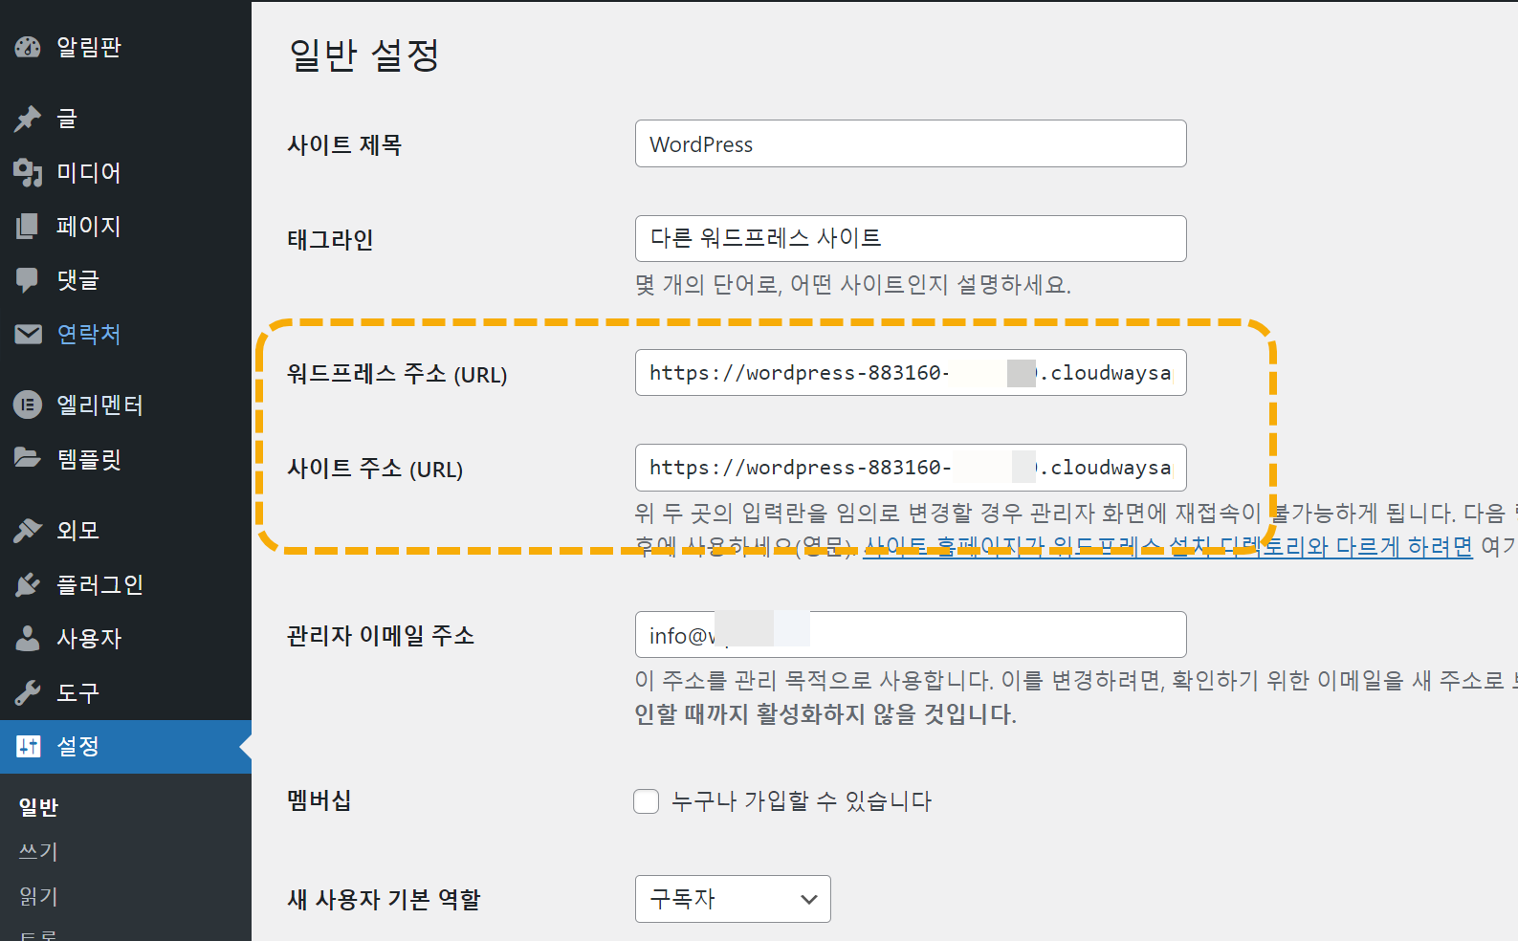Click the 관리자 이메일 주소 field
Image resolution: width=1518 pixels, height=941 pixels.
click(x=911, y=635)
